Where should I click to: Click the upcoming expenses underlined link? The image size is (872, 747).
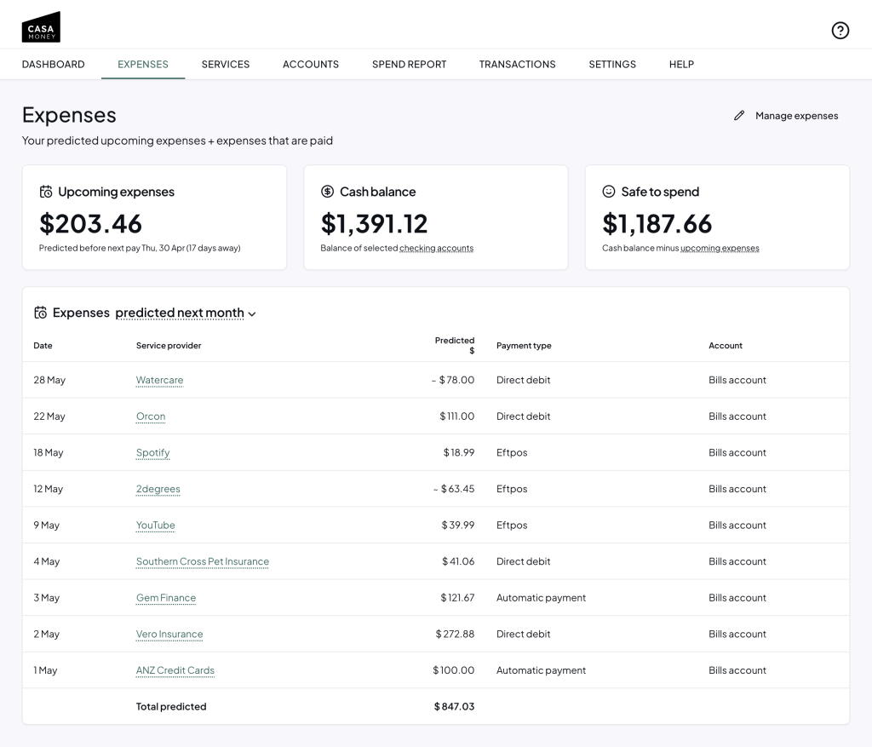[720, 249]
